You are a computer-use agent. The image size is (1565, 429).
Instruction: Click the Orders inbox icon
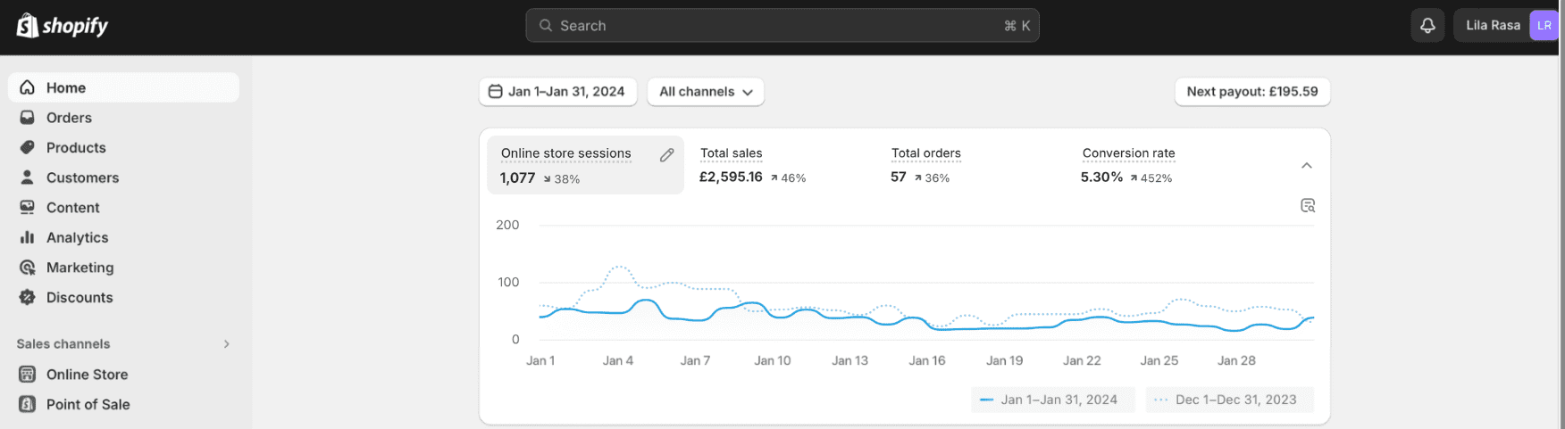pos(28,118)
